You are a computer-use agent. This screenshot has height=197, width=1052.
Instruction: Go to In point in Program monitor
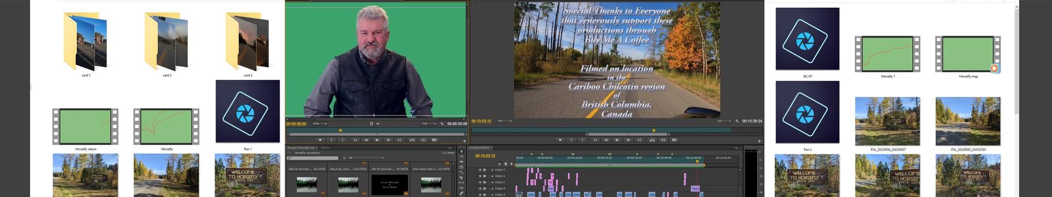[x=596, y=140]
